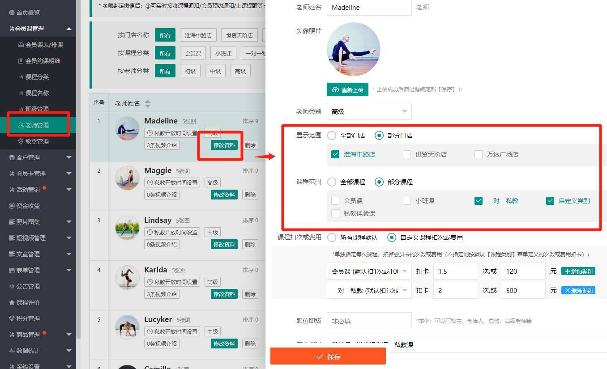Select 全部门店 display range radio

coord(332,135)
